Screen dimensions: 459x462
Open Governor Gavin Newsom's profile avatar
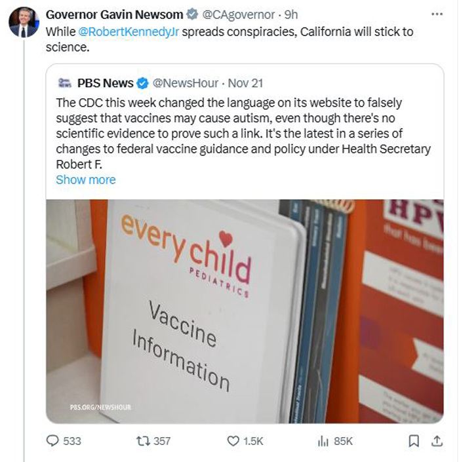click(24, 22)
